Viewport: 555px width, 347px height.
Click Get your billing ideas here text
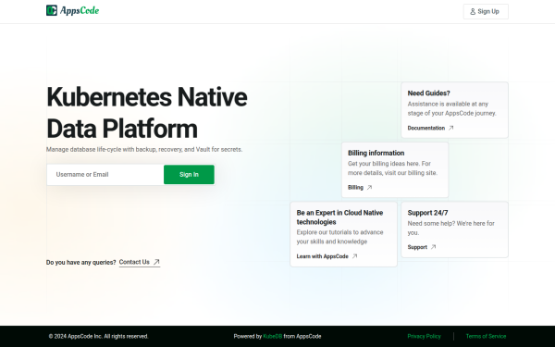(x=392, y=168)
